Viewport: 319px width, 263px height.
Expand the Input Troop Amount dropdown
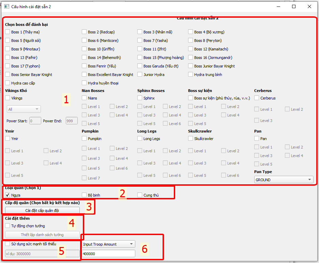click(108, 244)
